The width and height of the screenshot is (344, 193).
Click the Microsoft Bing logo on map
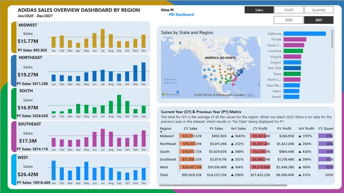click(171, 94)
